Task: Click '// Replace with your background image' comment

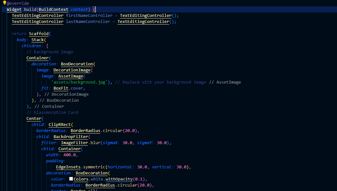Action: pyautogui.click(x=161, y=82)
